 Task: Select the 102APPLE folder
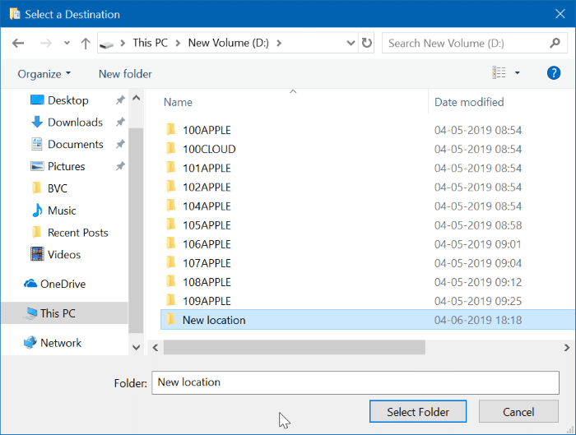(207, 187)
